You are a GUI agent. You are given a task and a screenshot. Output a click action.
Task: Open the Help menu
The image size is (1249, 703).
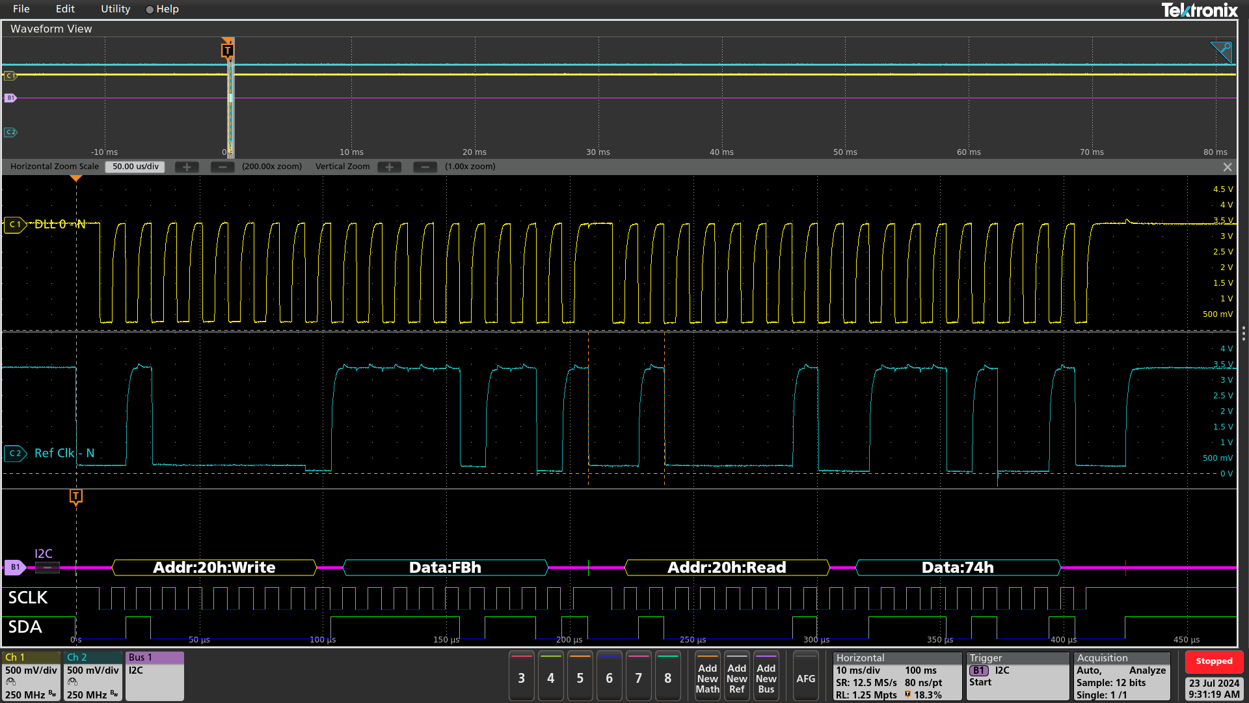pyautogui.click(x=163, y=9)
